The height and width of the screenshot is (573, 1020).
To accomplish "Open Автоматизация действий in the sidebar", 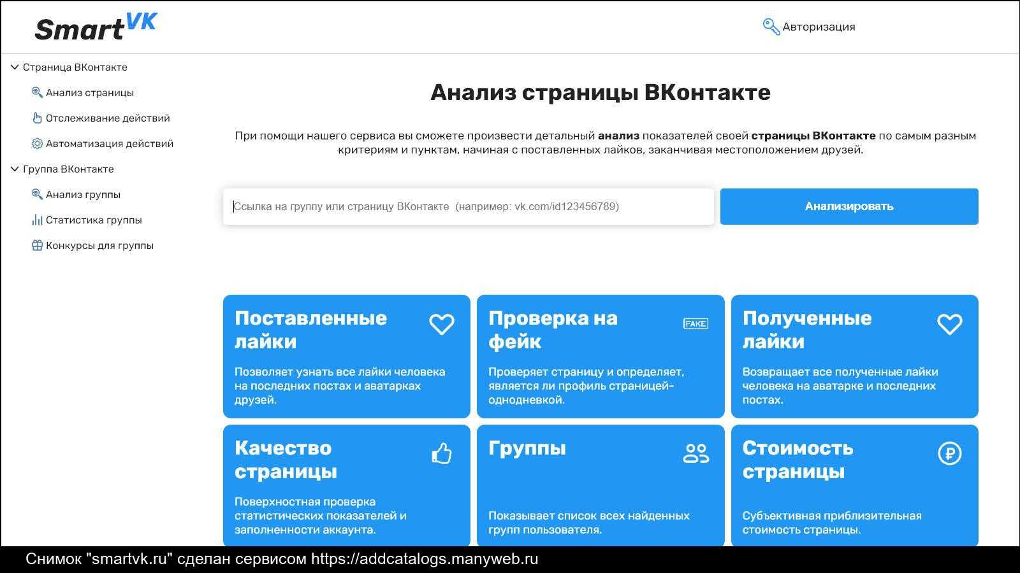I will [110, 143].
